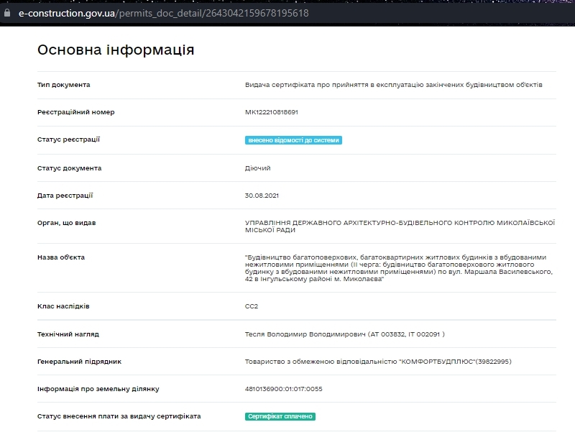The width and height of the screenshot is (575, 440).
Task: Click the 'Орган, що видав' label
Action: (x=66, y=223)
